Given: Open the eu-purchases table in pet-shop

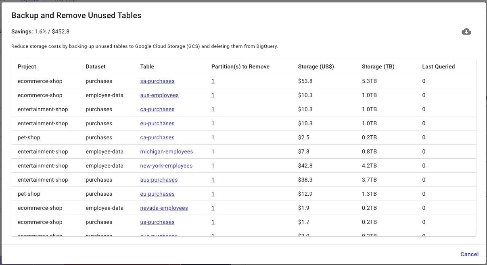Looking at the screenshot, I should coord(157,194).
